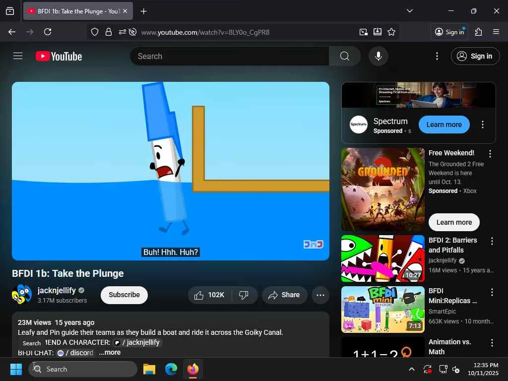Click the video player to pause
Image resolution: width=508 pixels, height=381 pixels.
[x=171, y=171]
